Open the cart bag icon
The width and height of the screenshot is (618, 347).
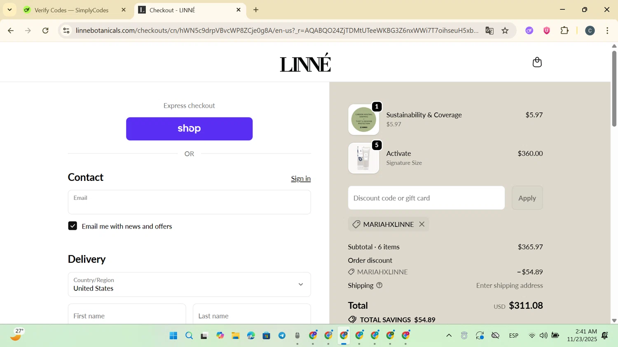(537, 62)
